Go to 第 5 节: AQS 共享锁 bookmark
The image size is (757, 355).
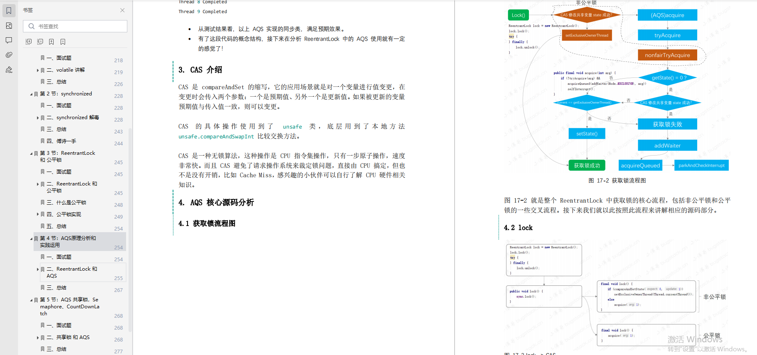pyautogui.click(x=70, y=307)
